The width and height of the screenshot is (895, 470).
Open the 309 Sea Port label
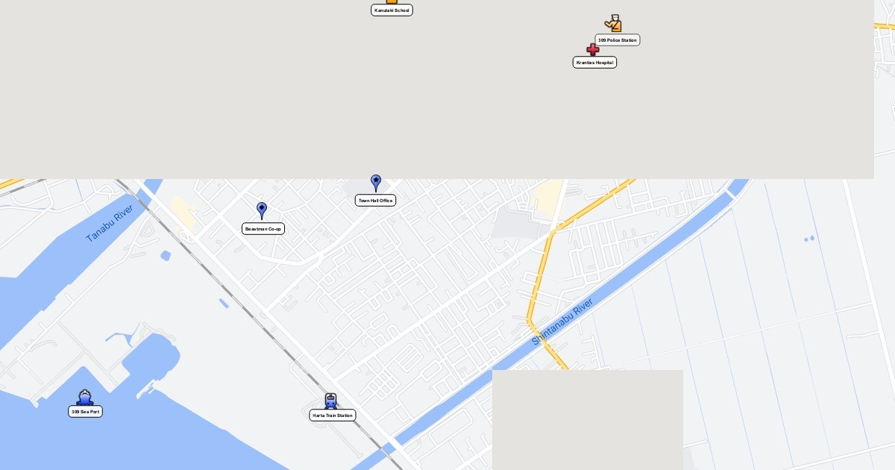pyautogui.click(x=85, y=412)
